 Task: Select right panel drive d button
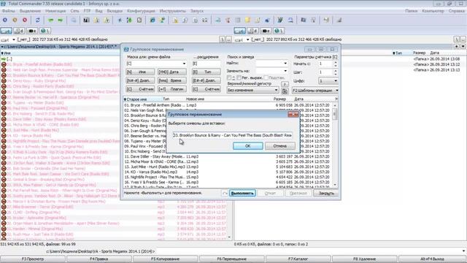pos(252,31)
